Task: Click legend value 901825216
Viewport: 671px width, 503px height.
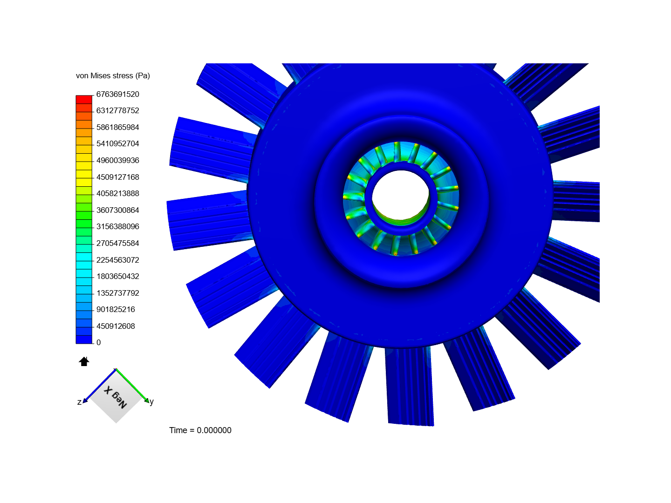Action: (x=116, y=309)
